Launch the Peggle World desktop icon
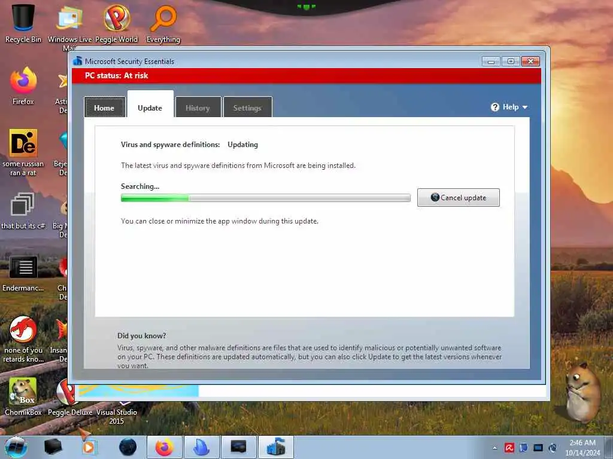This screenshot has width=613, height=459. pos(117,23)
